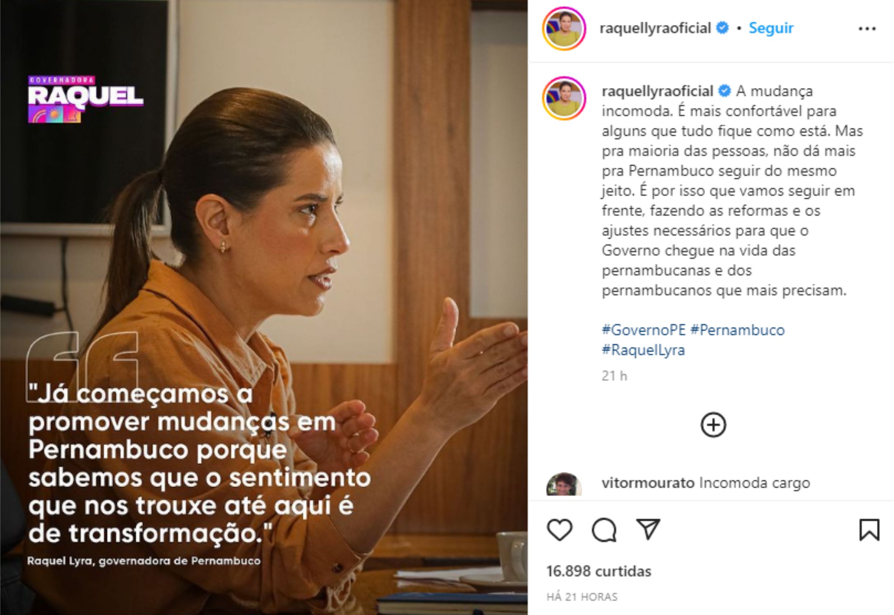This screenshot has width=894, height=615.
Task: Share post using paper plane icon
Action: [649, 529]
